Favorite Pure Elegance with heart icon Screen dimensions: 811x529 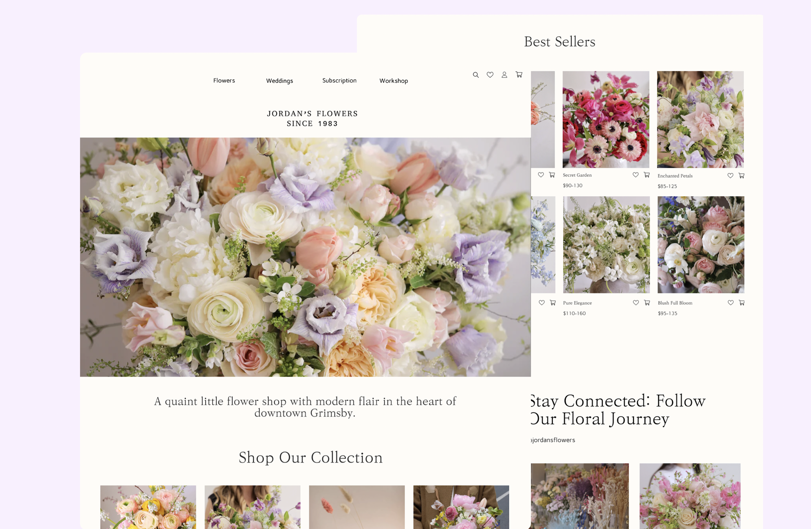[636, 303]
